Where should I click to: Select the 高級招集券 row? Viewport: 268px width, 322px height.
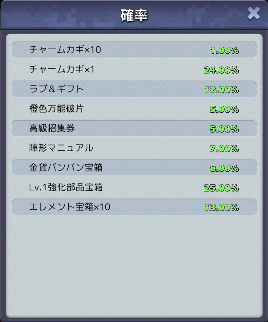click(134, 128)
